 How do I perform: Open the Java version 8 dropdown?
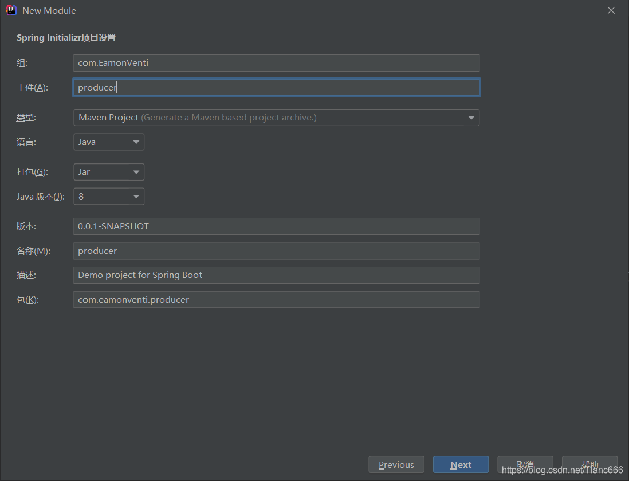[x=109, y=196]
